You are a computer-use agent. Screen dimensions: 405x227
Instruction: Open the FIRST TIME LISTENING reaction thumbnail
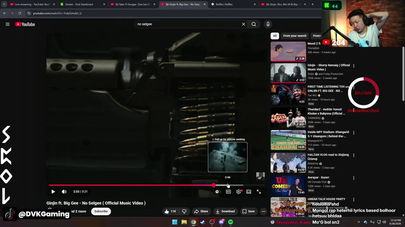tap(288, 94)
